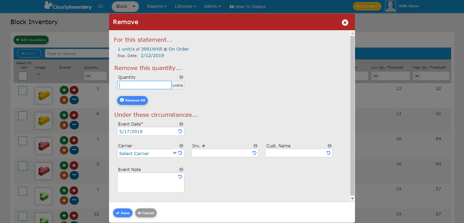Open High Qty. Threshold filter icon
The width and height of the screenshot is (464, 223).
coord(417,76)
